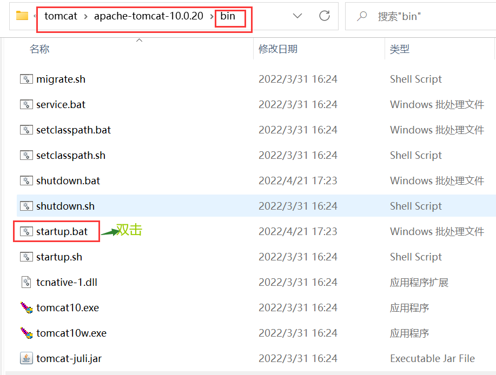Click Windows 批处理文件 type of service.bat

tap(437, 104)
